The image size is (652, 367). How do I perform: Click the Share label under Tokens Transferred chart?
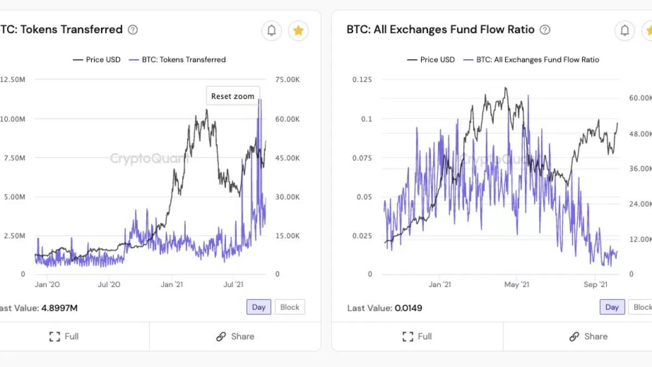242,337
